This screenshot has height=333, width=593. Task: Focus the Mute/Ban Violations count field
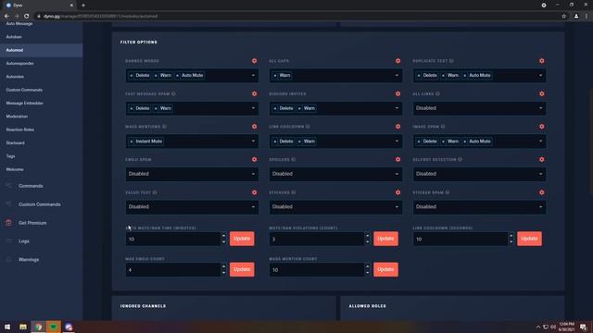coord(317,239)
